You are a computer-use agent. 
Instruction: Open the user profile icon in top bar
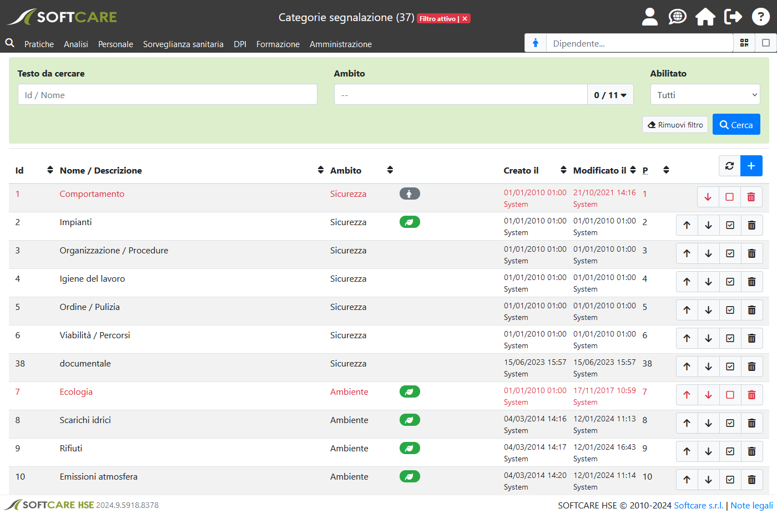click(649, 17)
